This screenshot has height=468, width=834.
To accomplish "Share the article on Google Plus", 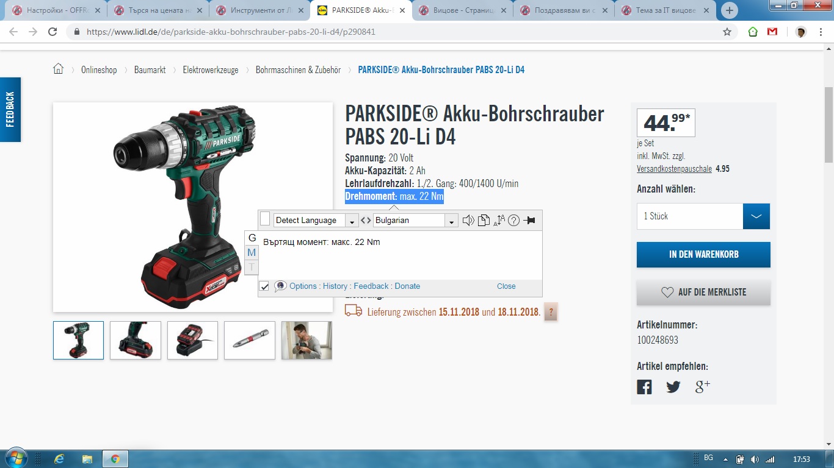I will coord(703,386).
